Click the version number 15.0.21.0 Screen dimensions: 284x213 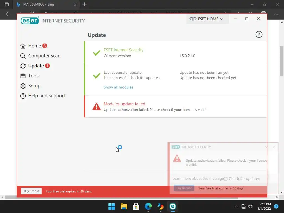(187, 56)
